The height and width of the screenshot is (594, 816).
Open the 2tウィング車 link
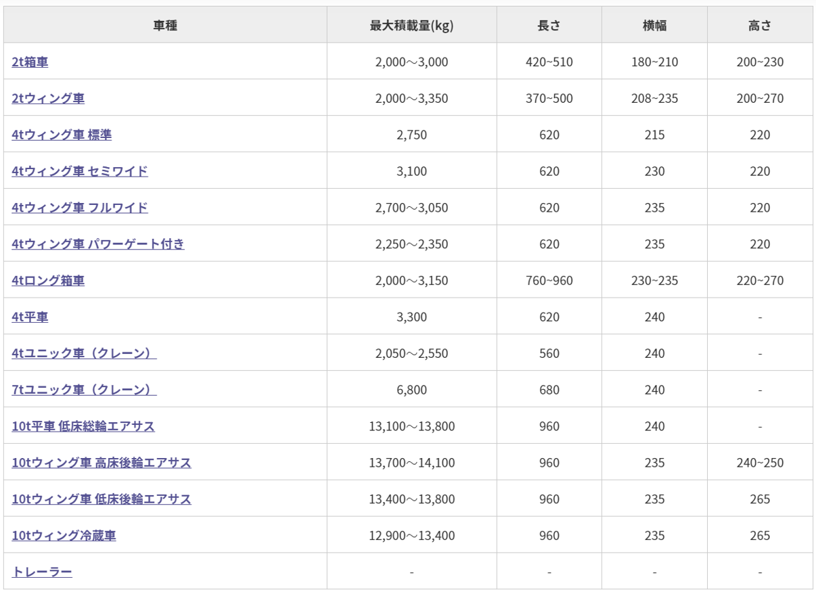coord(48,98)
